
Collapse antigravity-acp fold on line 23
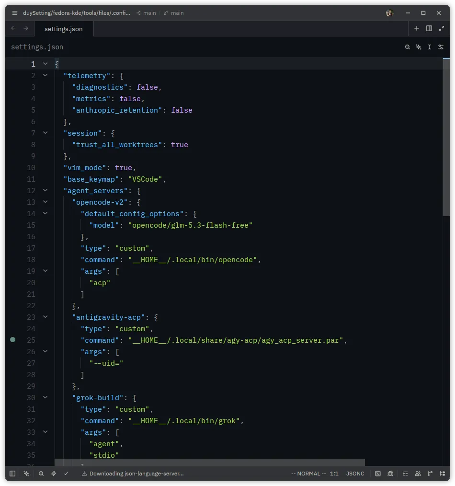[45, 317]
